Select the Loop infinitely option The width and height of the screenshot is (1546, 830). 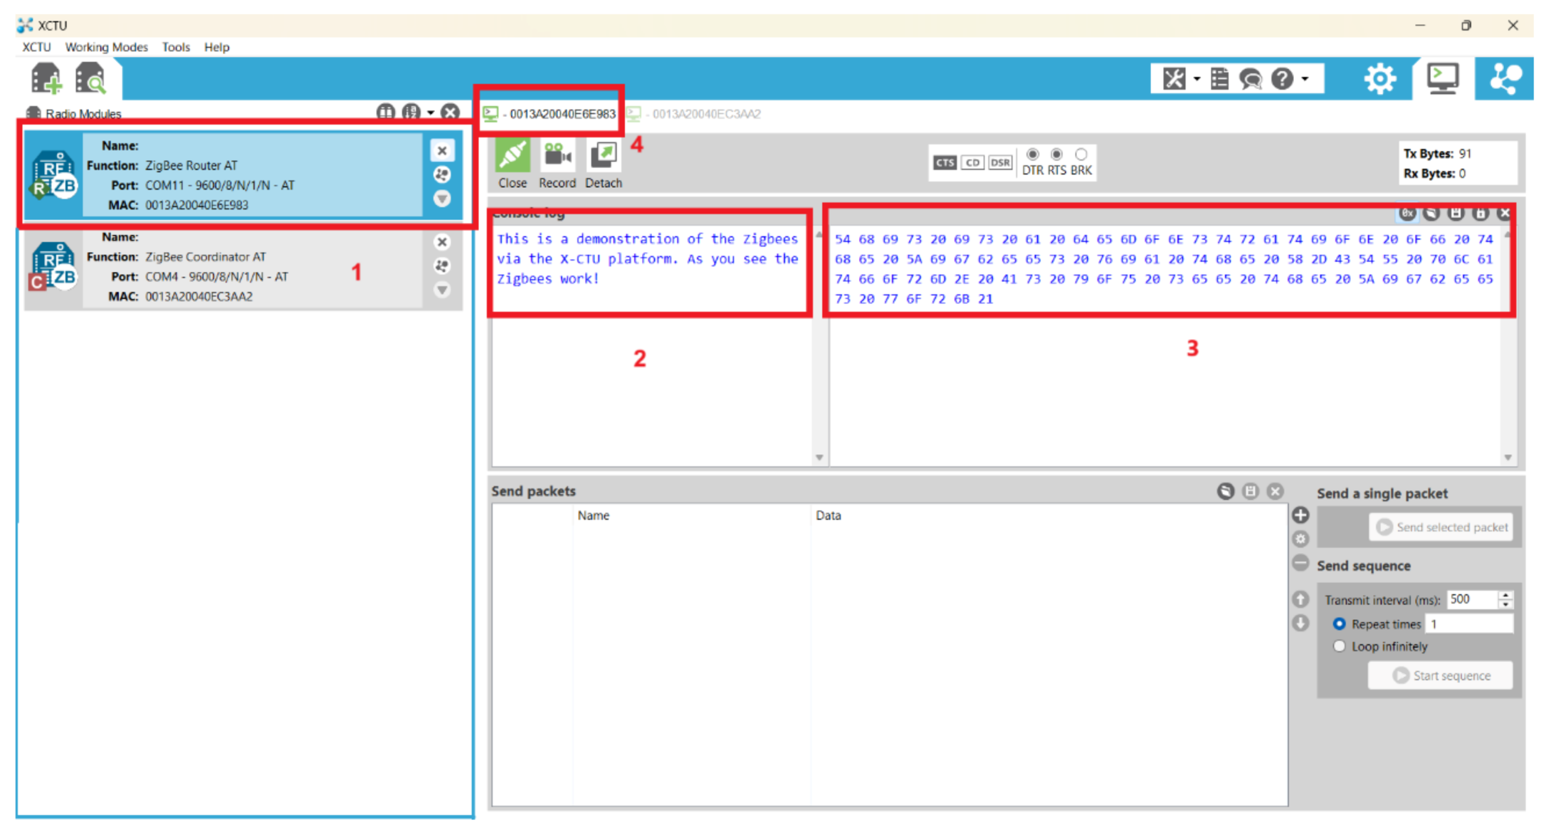(1339, 646)
